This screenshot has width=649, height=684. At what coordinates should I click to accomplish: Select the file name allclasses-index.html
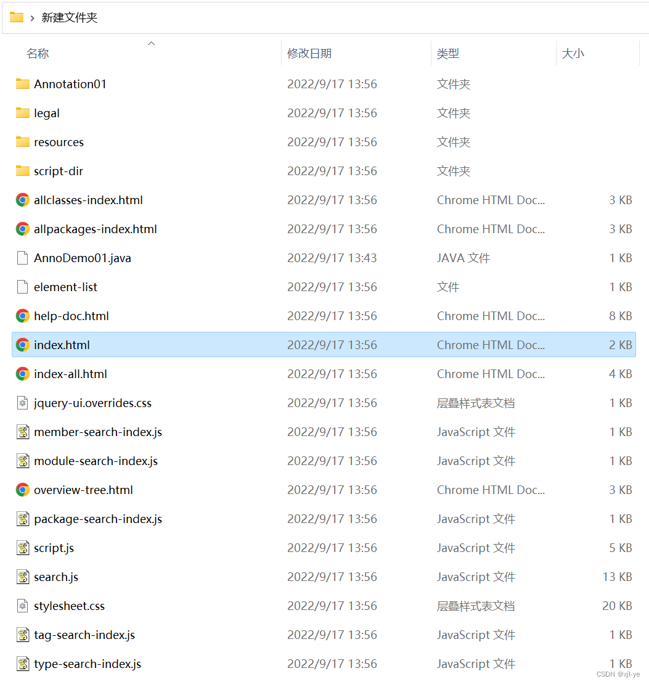click(x=89, y=200)
